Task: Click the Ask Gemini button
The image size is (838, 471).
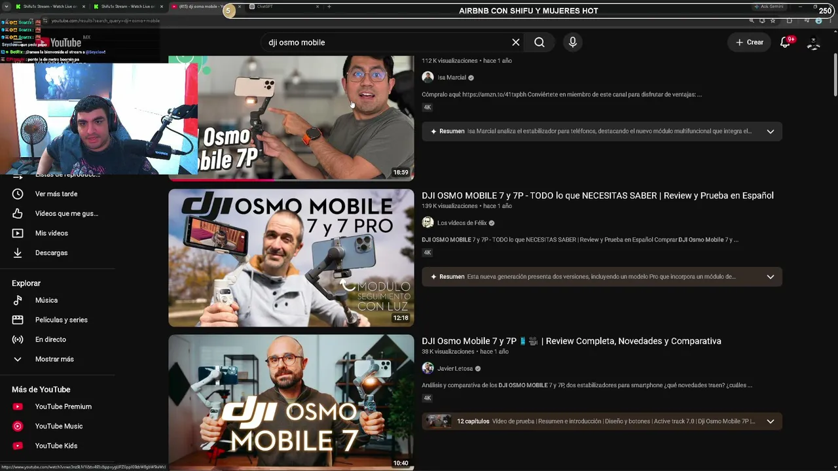Action: pyautogui.click(x=769, y=7)
